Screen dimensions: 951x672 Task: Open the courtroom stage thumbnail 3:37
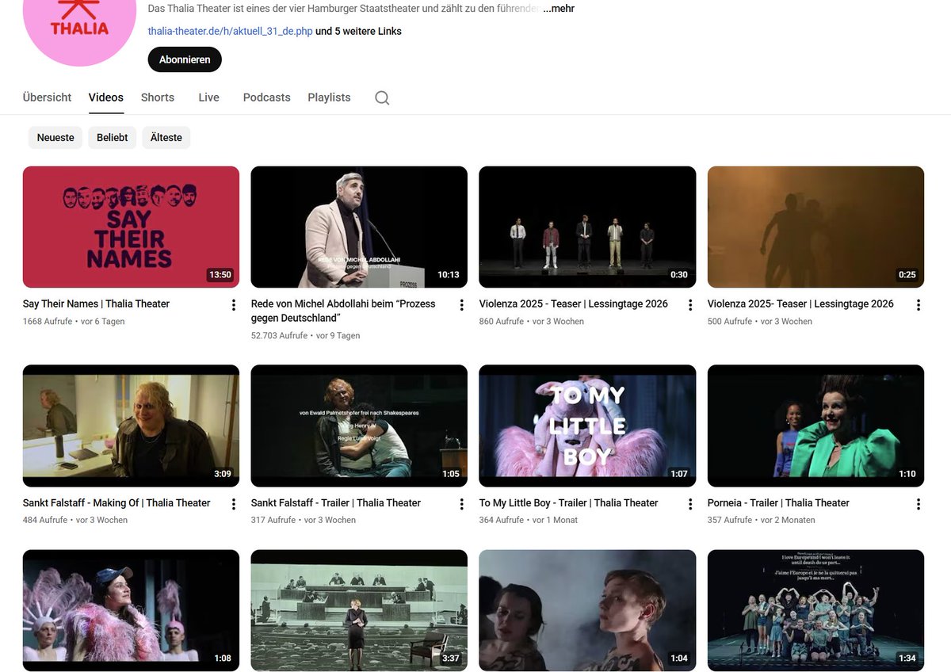pos(359,610)
